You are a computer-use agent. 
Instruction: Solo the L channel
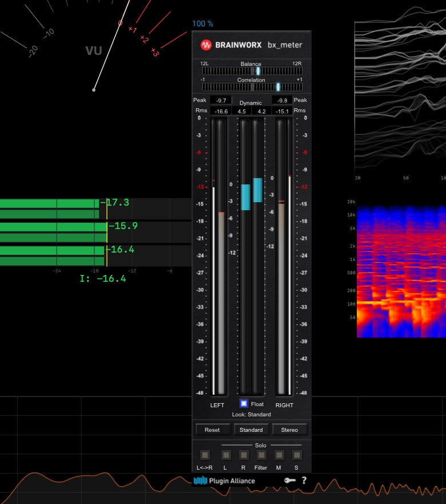pyautogui.click(x=226, y=455)
